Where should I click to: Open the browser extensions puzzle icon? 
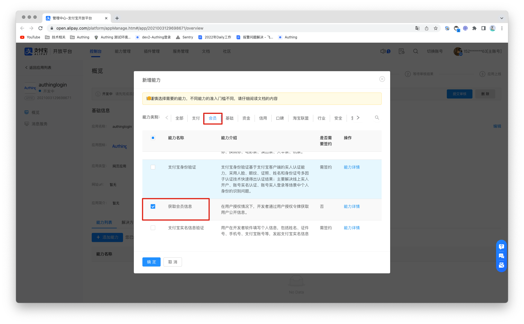pos(474,28)
